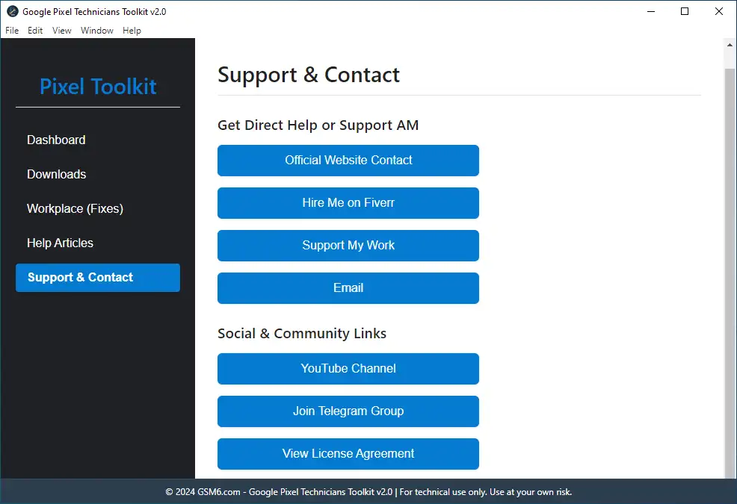Open the Downloads section
The height and width of the screenshot is (504, 737).
pyautogui.click(x=56, y=174)
